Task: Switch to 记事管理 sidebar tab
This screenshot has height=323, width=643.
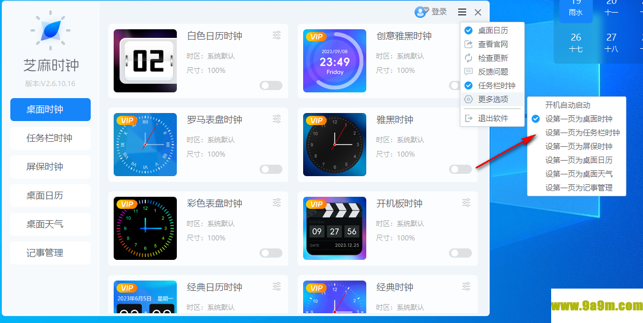Action: click(51, 253)
